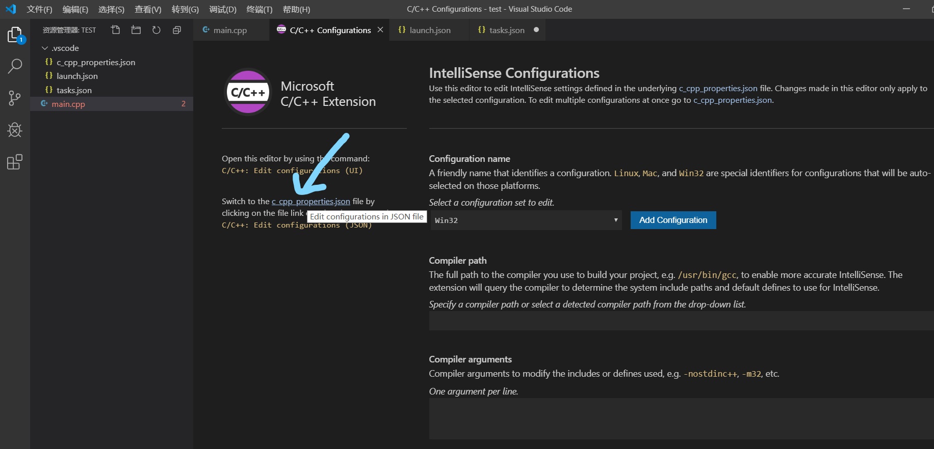Open the 查看(V) menu
The width and height of the screenshot is (934, 449).
tap(148, 9)
